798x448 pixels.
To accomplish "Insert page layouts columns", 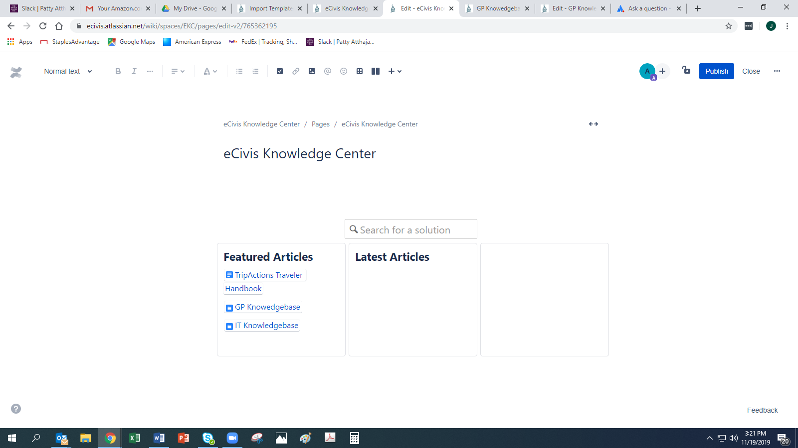I will tap(376, 71).
